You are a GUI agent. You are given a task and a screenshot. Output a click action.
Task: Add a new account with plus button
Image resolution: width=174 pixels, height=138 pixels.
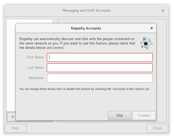click(x=12, y=117)
